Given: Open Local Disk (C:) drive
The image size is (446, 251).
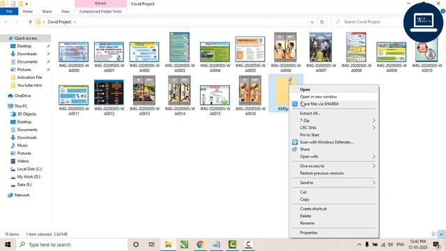Looking at the screenshot, I should click(x=29, y=169).
